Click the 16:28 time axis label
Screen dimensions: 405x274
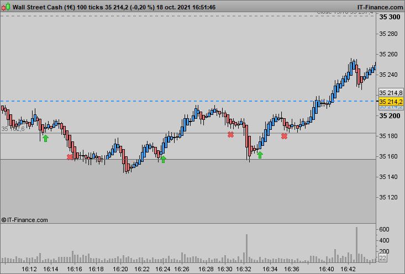[x=206, y=269]
